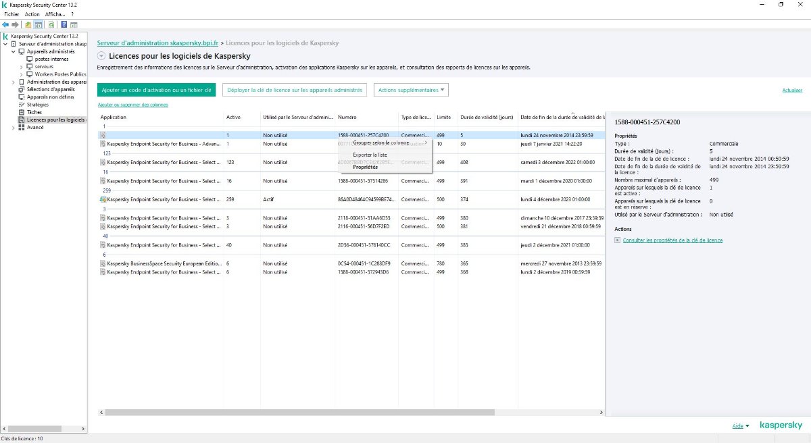Click the arrow icon beside Consulter les propriétés
This screenshot has width=811, height=443.
pyautogui.click(x=618, y=240)
